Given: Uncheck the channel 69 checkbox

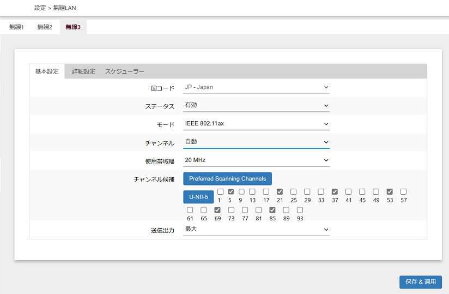Looking at the screenshot, I should (x=217, y=210).
